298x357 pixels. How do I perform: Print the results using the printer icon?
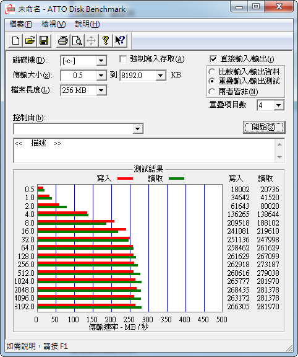[x=63, y=41]
